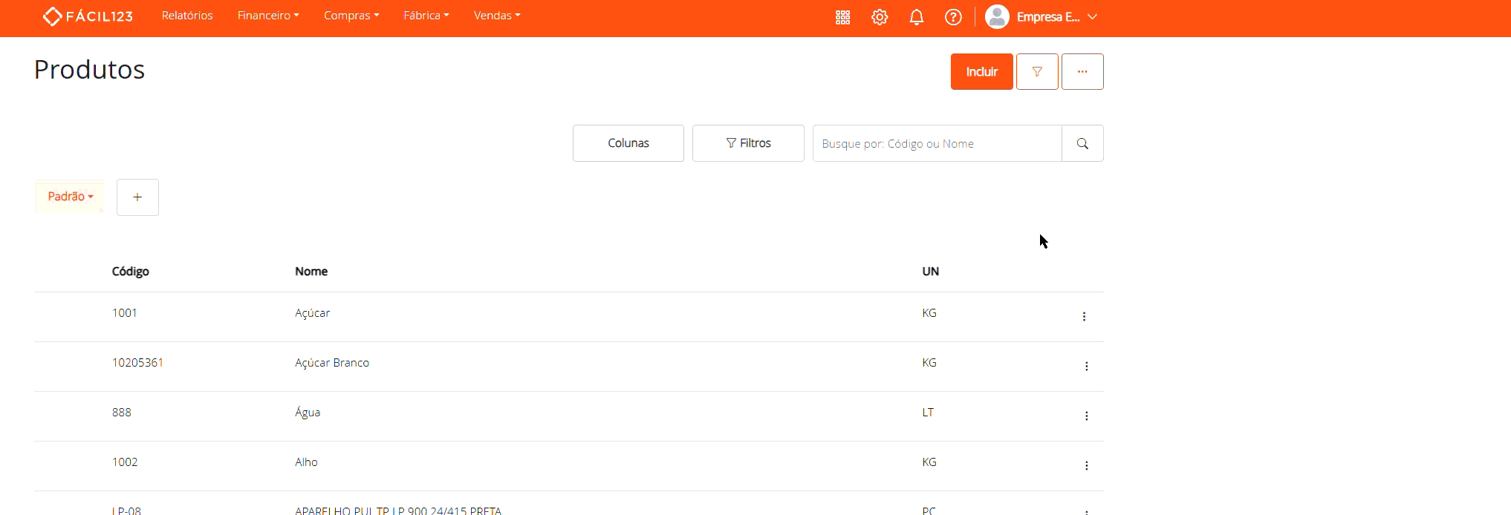Go to Relatórios
Image resolution: width=1511 pixels, height=515 pixels.
coord(187,16)
